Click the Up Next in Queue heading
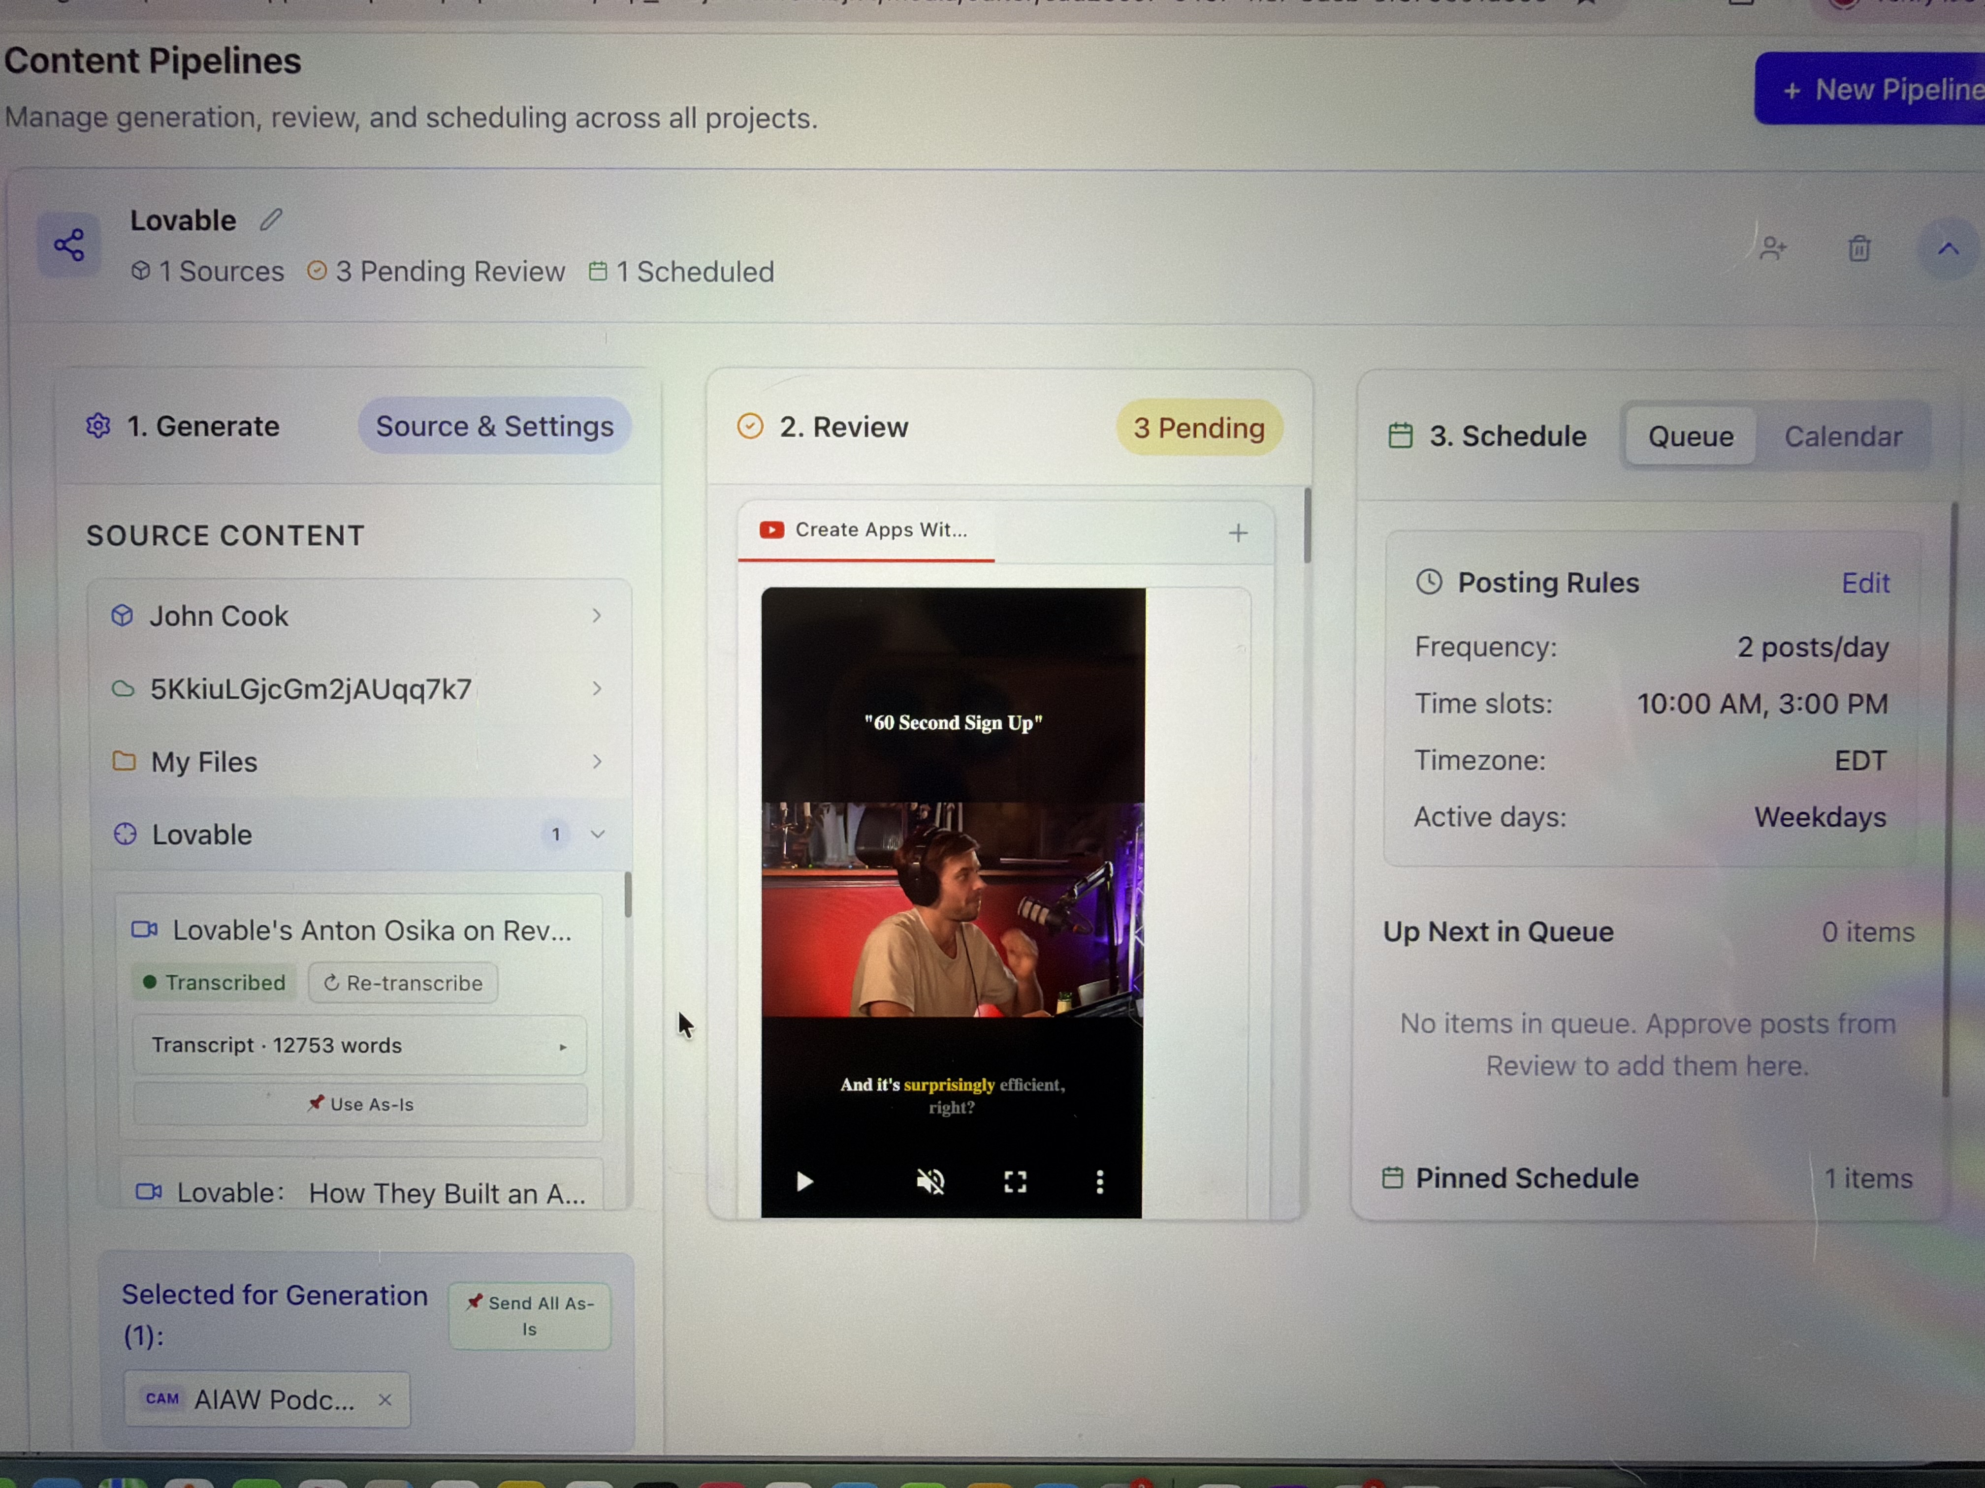This screenshot has width=1985, height=1488. click(x=1498, y=932)
